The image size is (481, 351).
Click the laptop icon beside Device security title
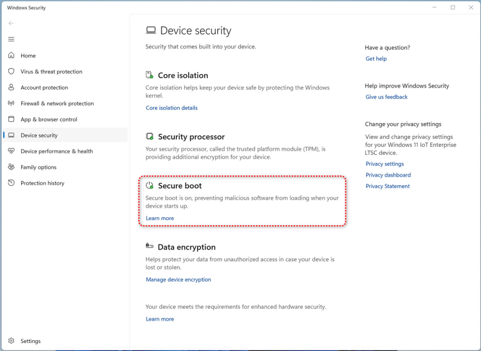151,30
